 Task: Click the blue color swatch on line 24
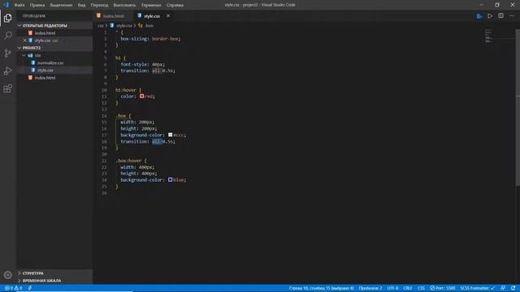(x=170, y=180)
